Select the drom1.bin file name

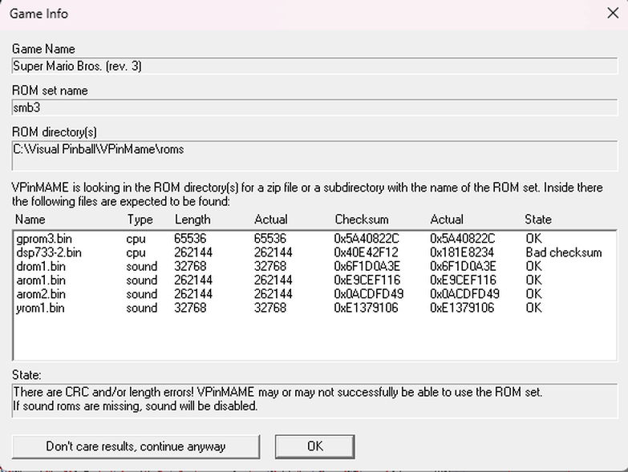pos(41,266)
